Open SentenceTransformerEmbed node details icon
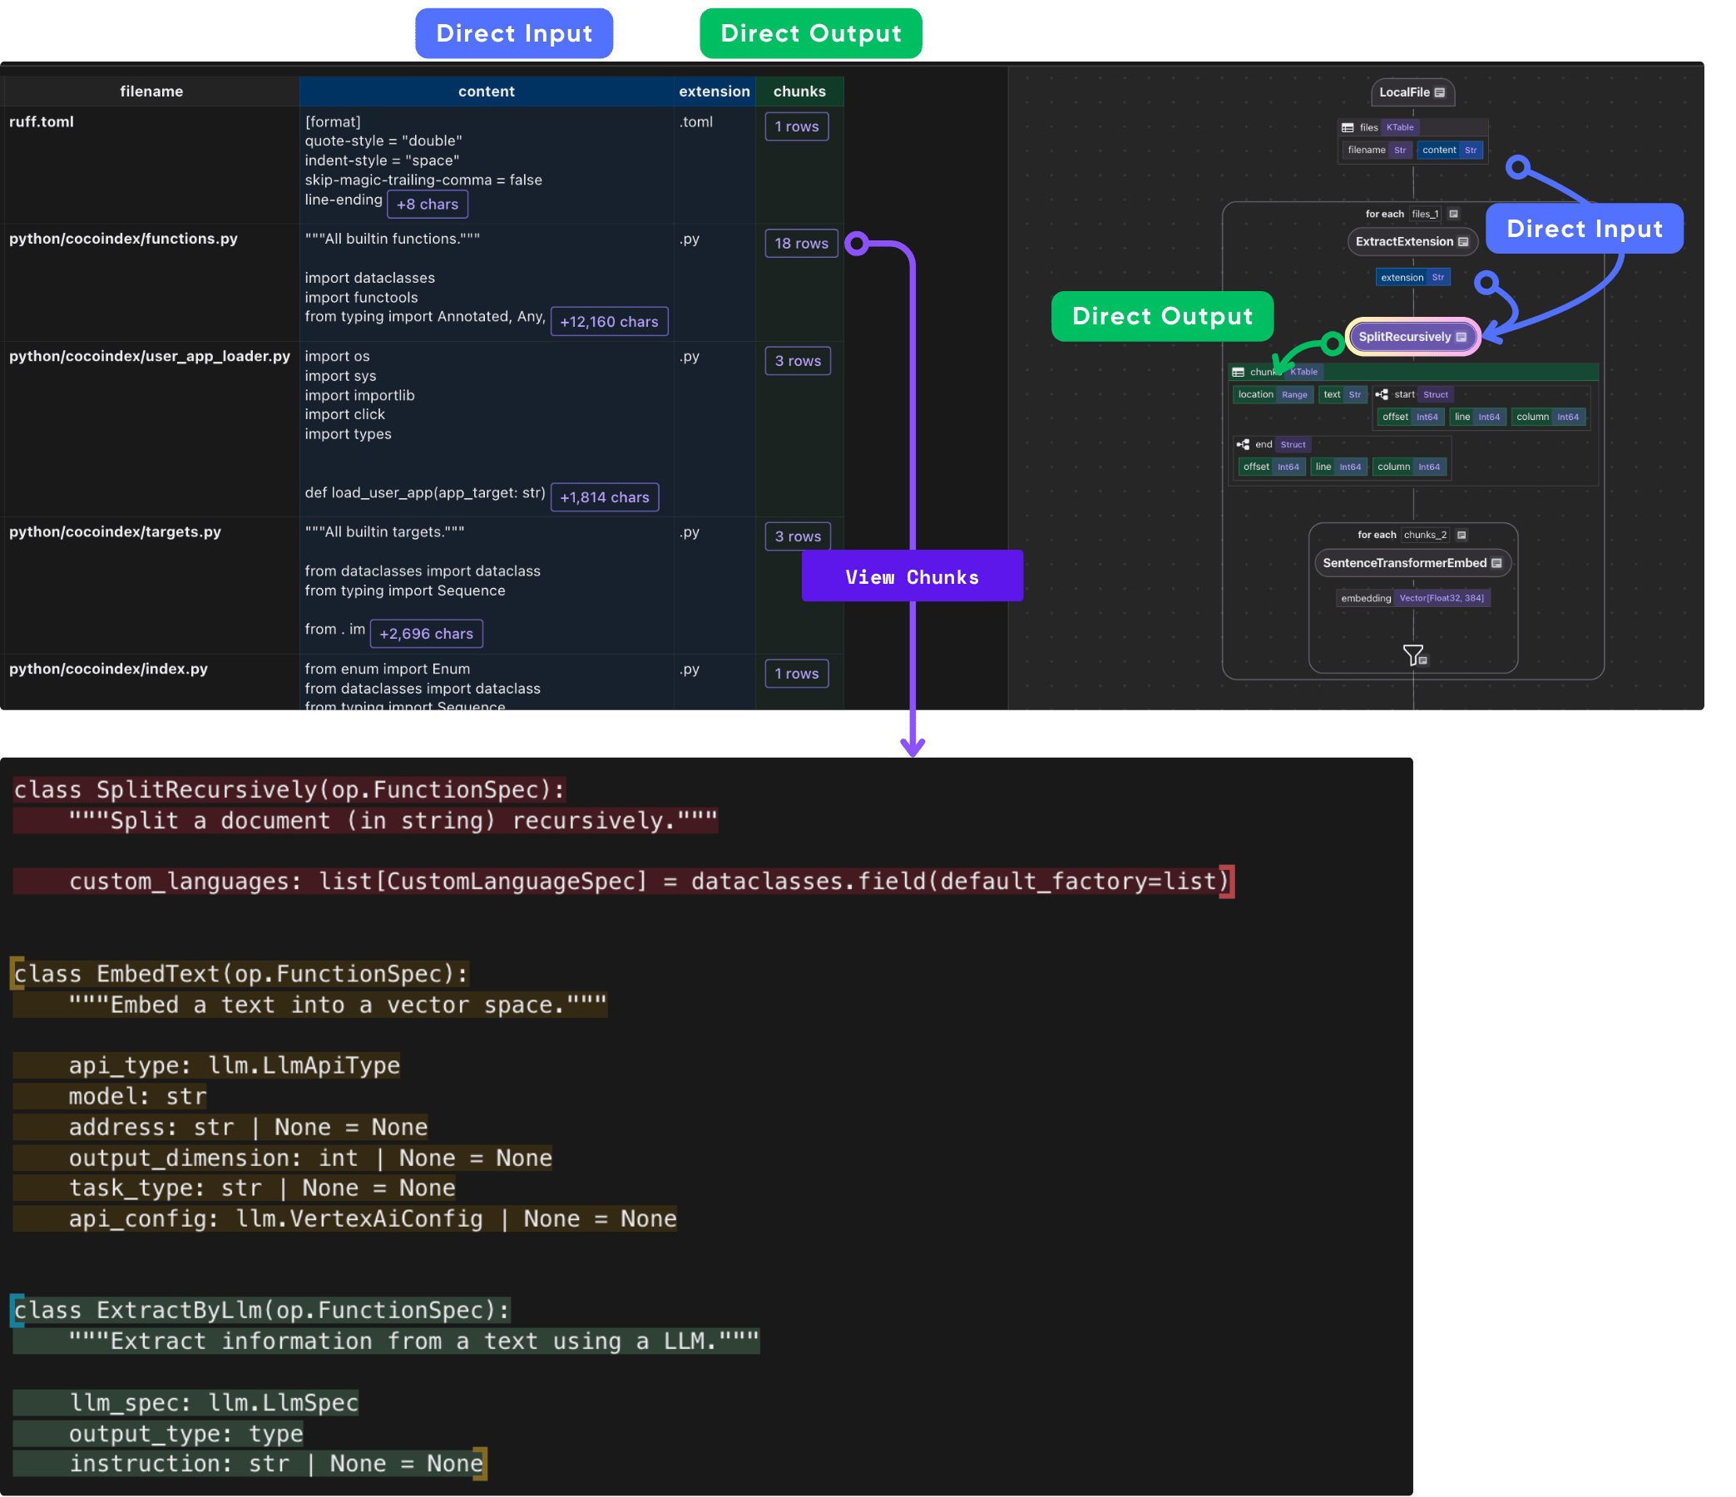 tap(1497, 564)
